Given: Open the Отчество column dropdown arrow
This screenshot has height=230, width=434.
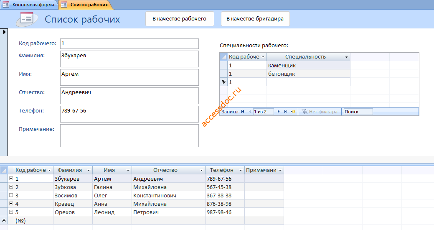Looking at the screenshot, I should point(201,171).
